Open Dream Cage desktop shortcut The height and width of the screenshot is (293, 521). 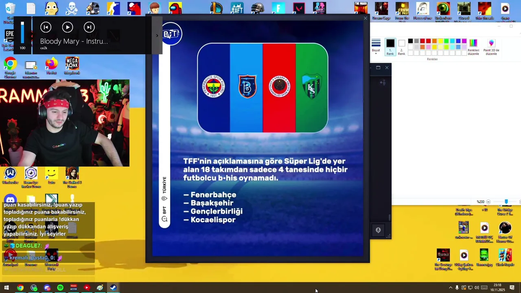pyautogui.click(x=381, y=11)
